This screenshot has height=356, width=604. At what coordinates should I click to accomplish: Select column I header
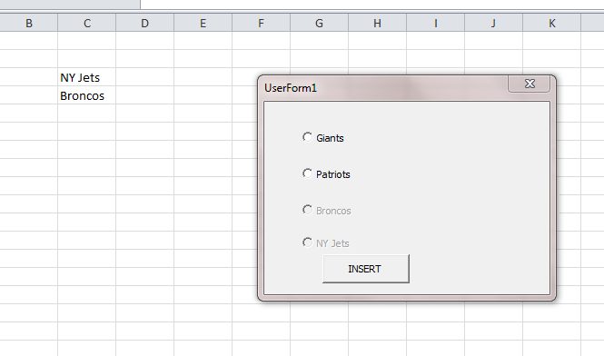(436, 23)
